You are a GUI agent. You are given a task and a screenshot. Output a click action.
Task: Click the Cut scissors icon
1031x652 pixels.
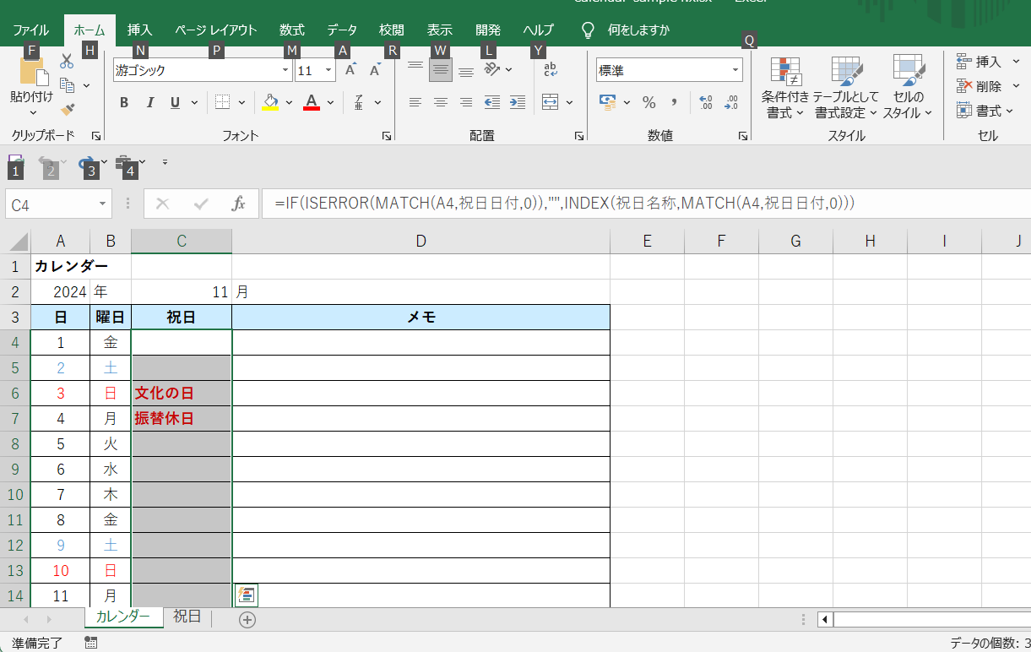point(67,61)
